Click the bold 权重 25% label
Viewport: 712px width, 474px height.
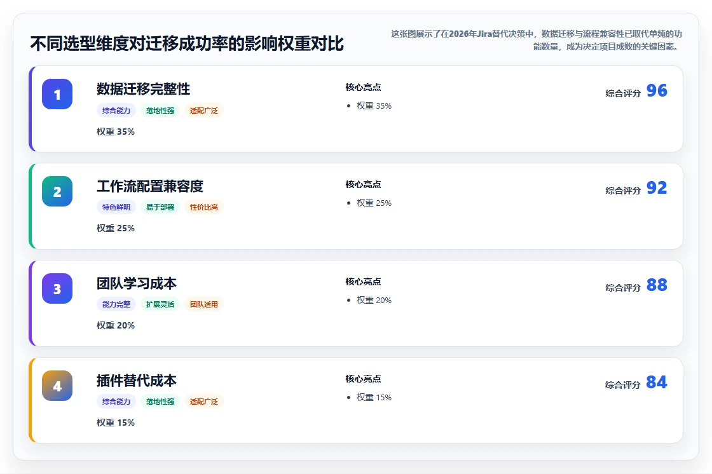[115, 228]
